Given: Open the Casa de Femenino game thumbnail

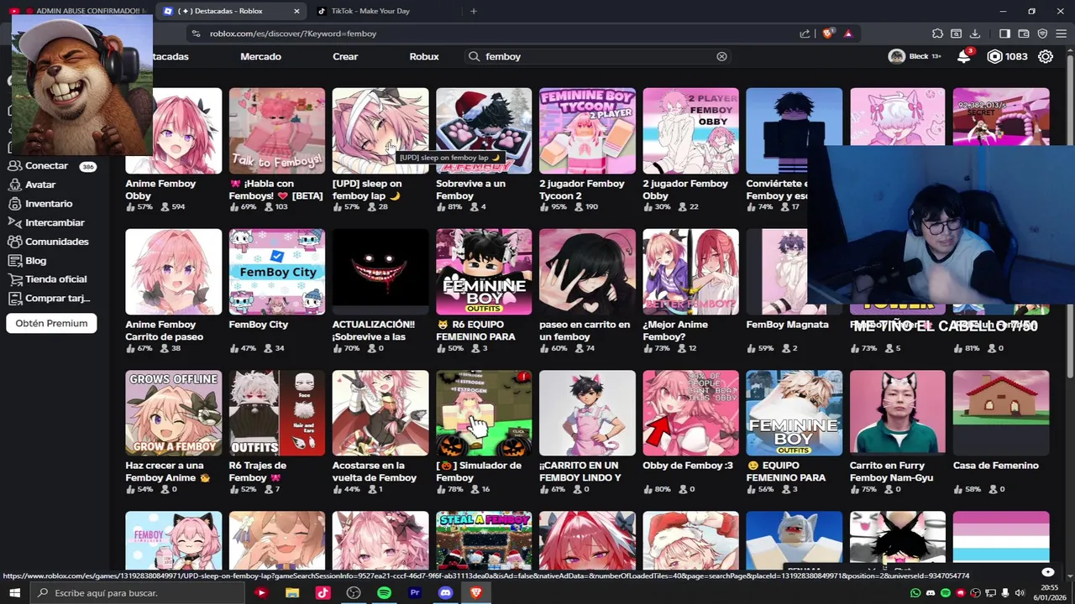Looking at the screenshot, I should coord(1001,413).
